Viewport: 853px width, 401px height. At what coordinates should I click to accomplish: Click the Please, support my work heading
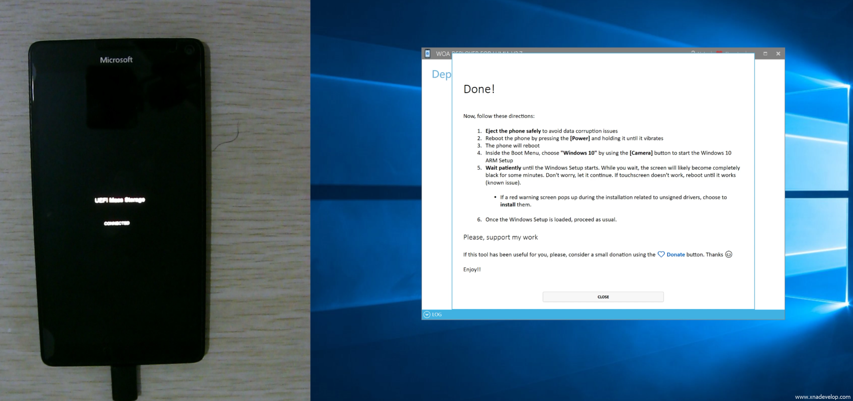point(500,237)
